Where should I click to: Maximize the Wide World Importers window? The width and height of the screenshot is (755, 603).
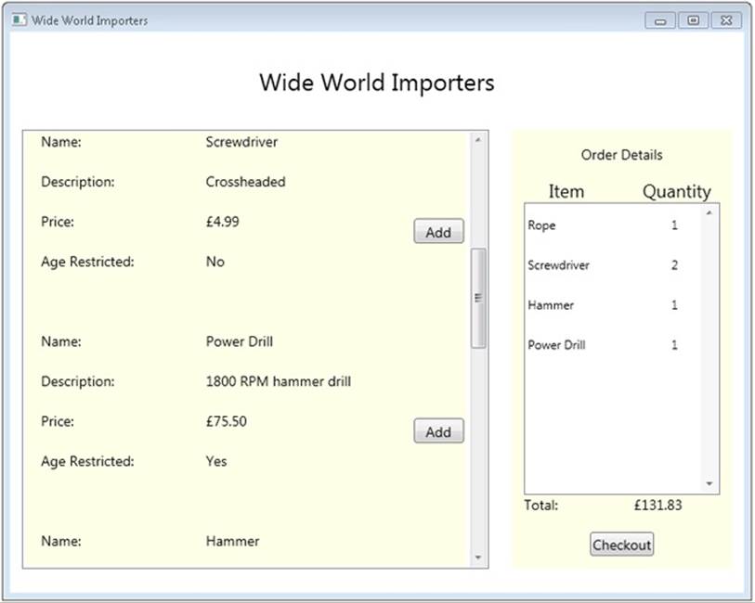694,20
